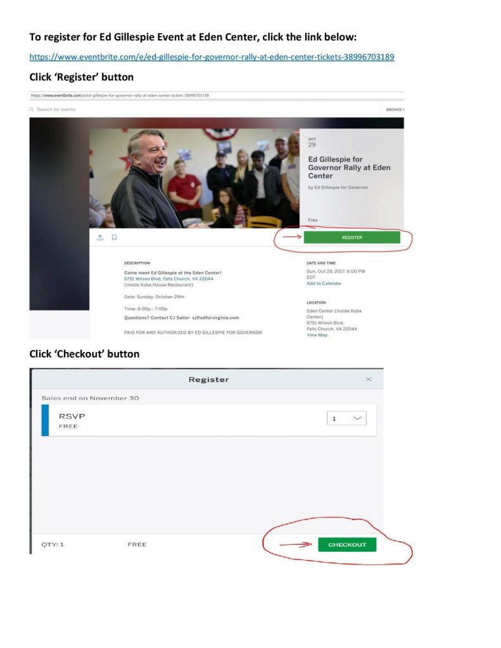Click the event title Ed Gillespie Rally
The height and width of the screenshot is (648, 501).
point(349,167)
